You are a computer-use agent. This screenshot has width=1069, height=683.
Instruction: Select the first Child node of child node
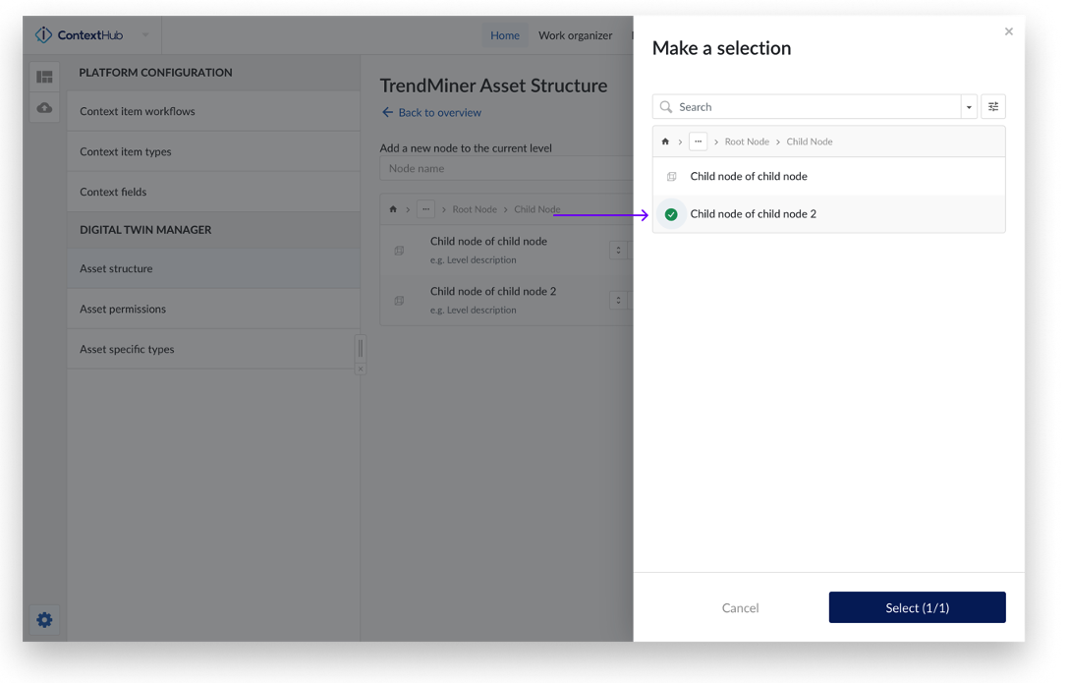tap(748, 177)
